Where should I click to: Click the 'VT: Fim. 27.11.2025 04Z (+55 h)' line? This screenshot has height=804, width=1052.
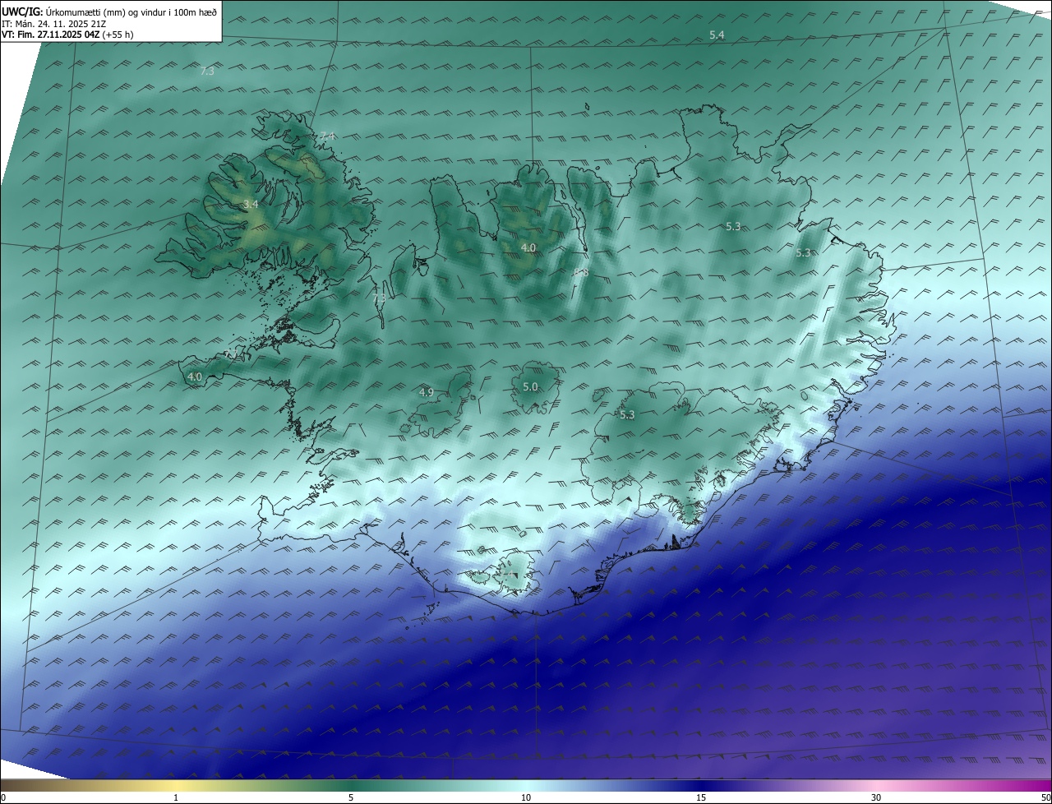[x=67, y=35]
